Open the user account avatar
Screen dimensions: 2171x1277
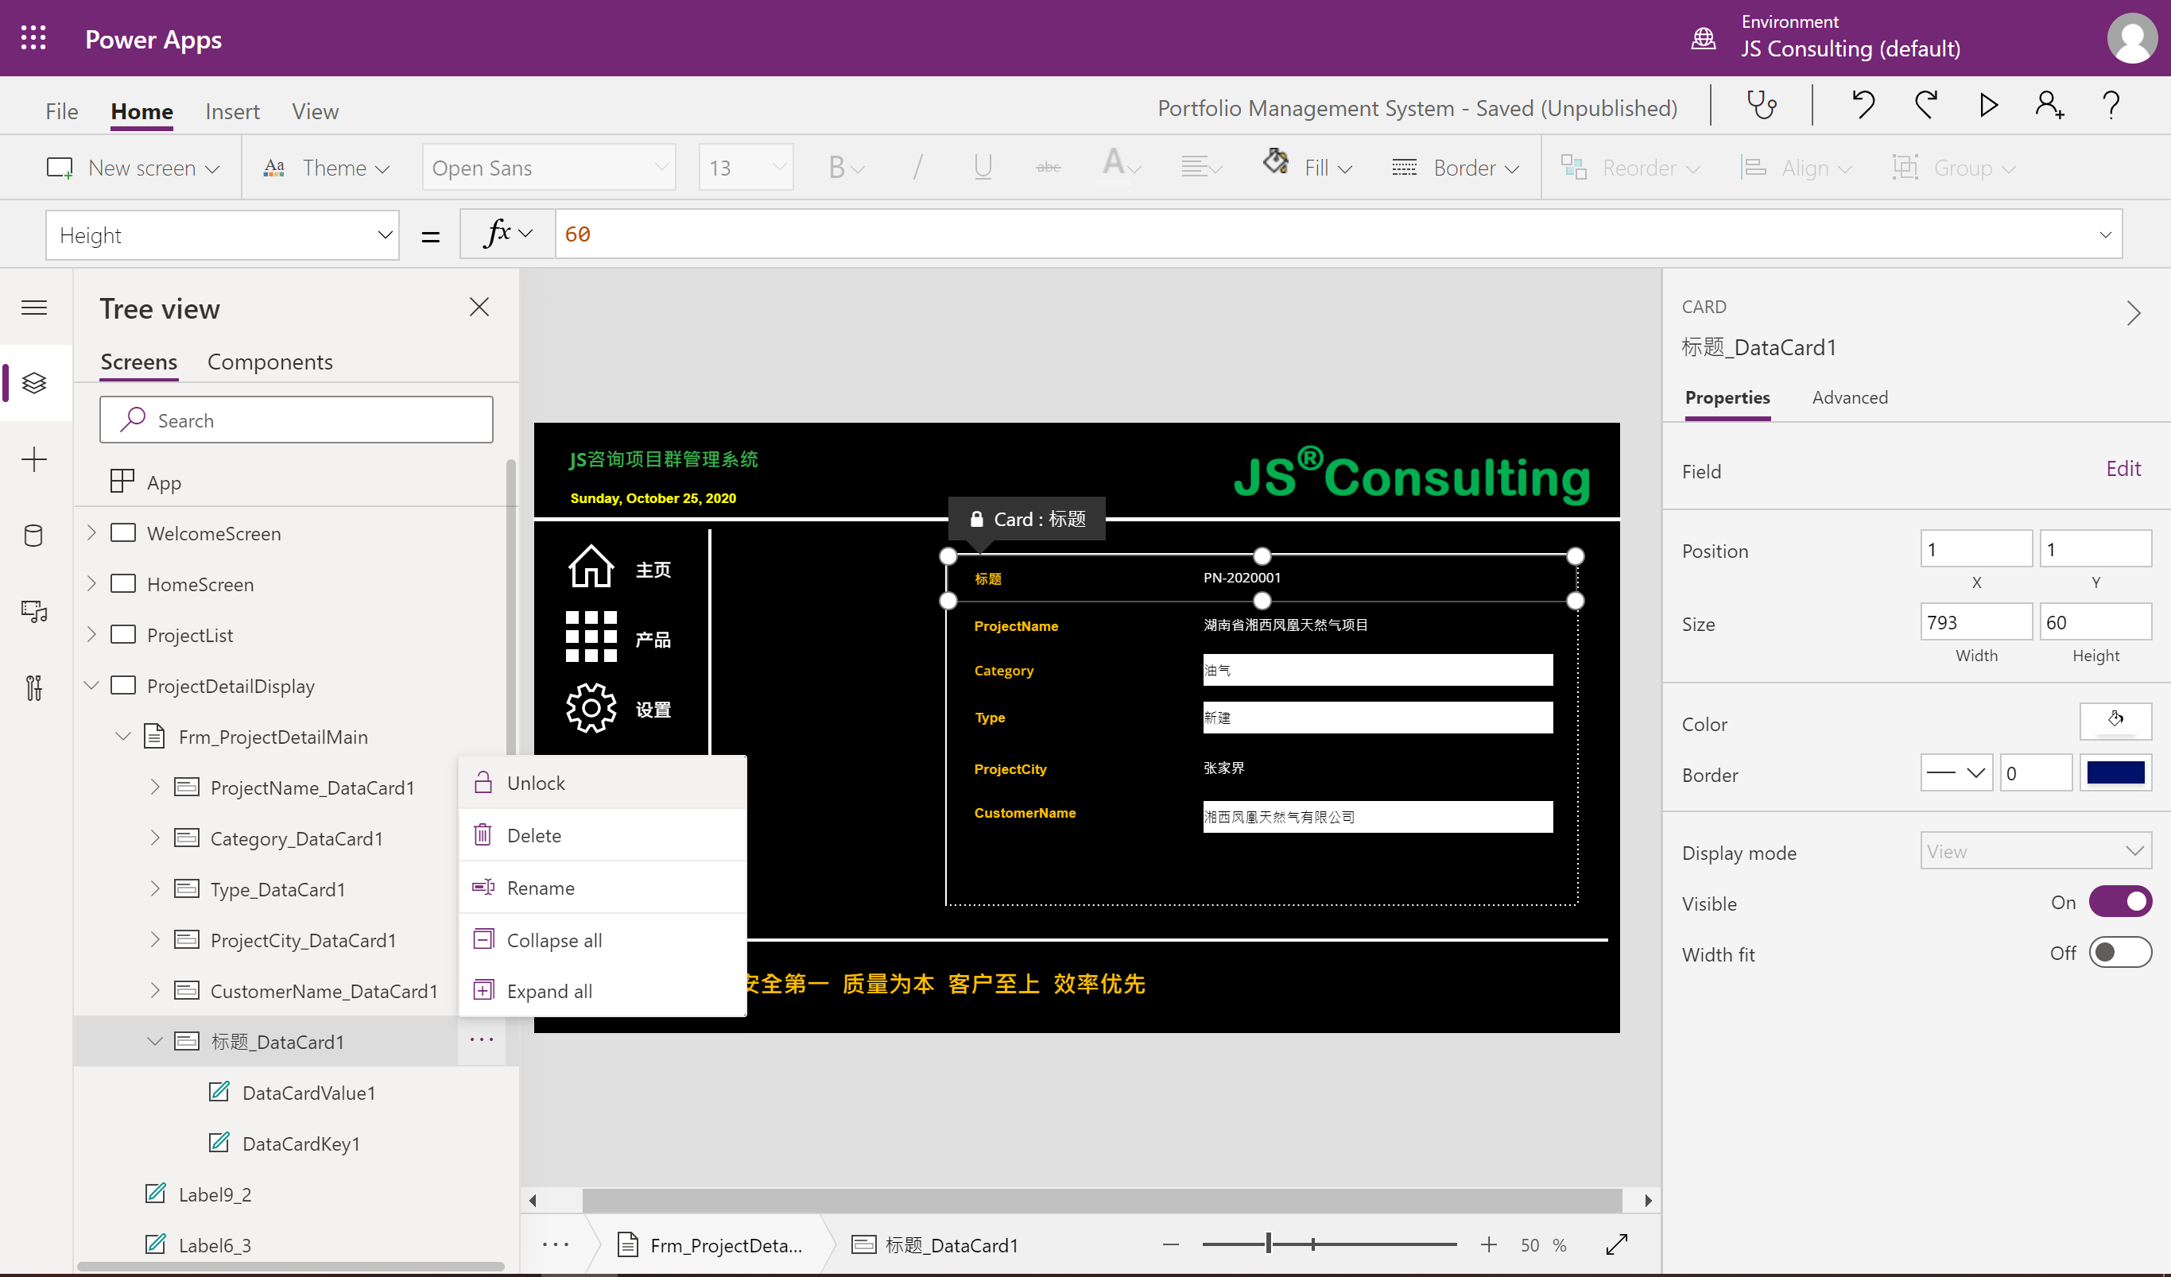[2131, 38]
